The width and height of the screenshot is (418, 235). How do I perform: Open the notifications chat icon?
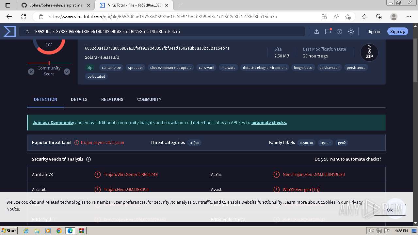(328, 31)
